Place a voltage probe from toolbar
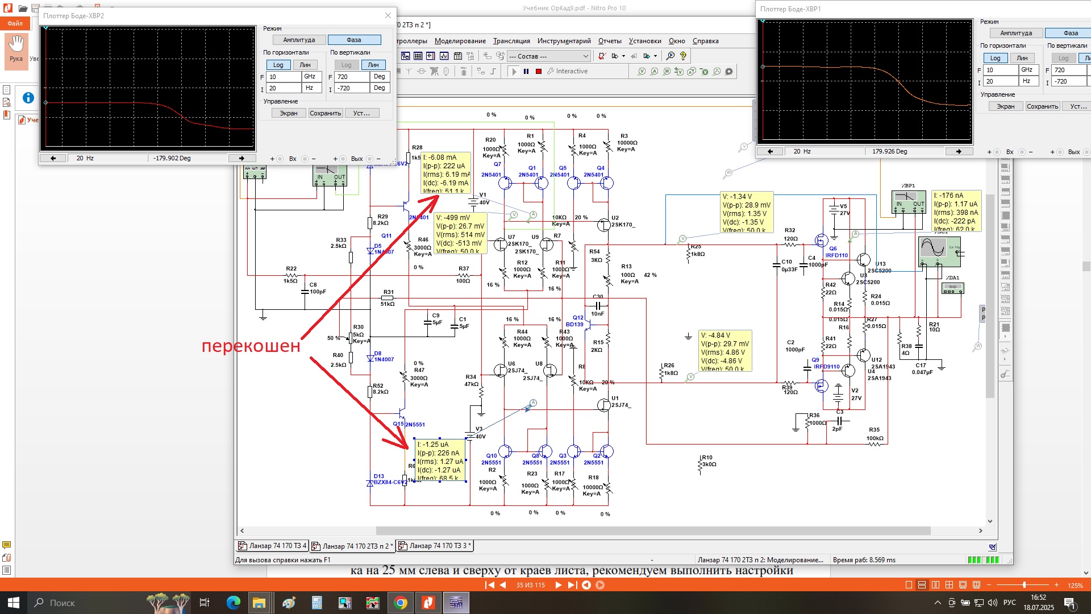1091x614 pixels. click(642, 72)
